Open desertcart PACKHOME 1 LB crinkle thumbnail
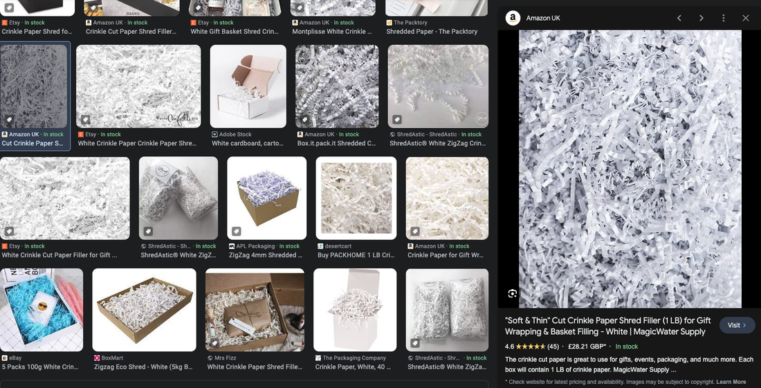Image resolution: width=761 pixels, height=388 pixels. [x=356, y=198]
